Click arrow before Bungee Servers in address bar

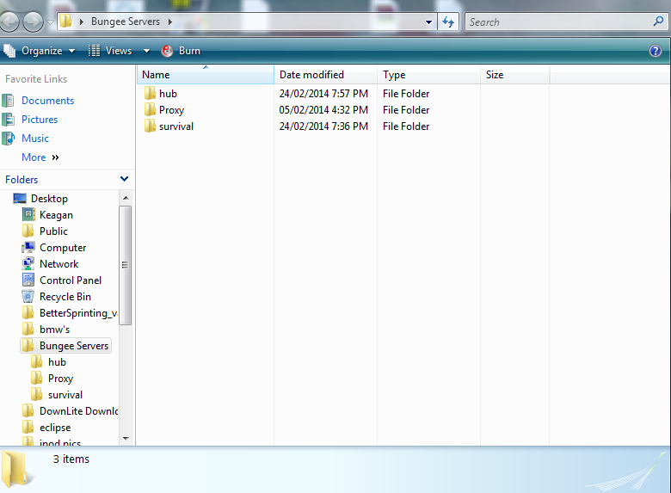pyautogui.click(x=82, y=22)
